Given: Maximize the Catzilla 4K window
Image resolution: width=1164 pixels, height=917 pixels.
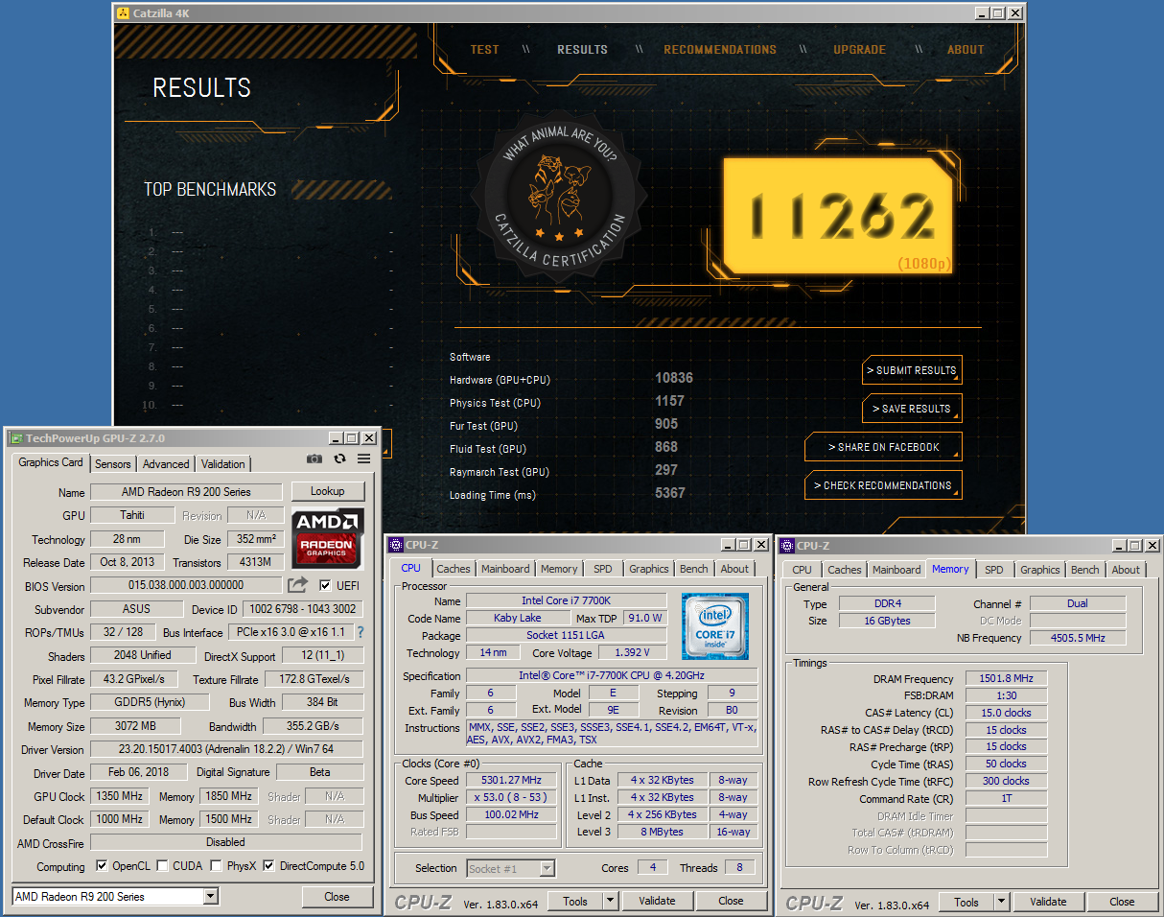Looking at the screenshot, I should [x=997, y=13].
